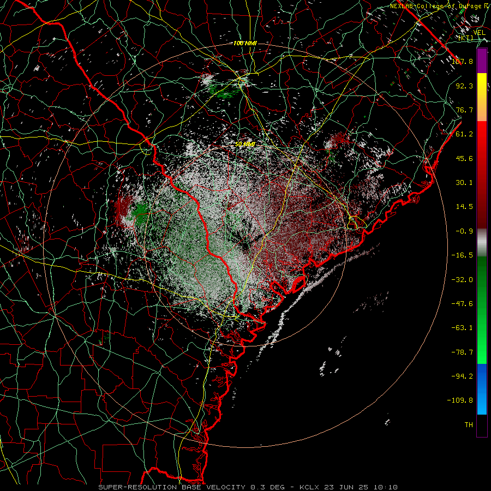Select the -0.9 scale label

tap(464, 231)
